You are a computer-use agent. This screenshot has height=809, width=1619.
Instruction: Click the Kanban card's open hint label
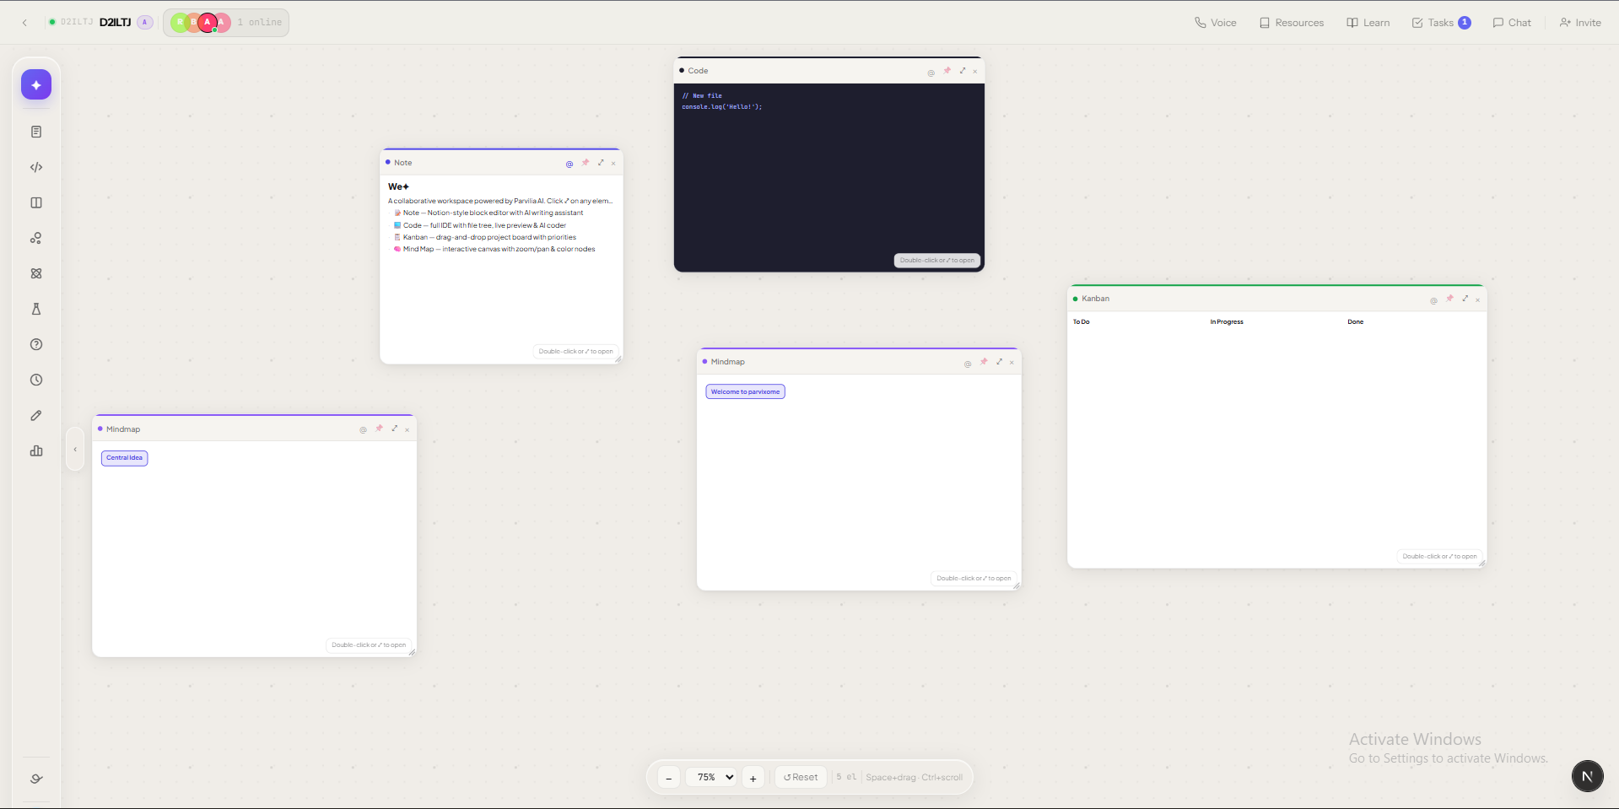tap(1440, 556)
